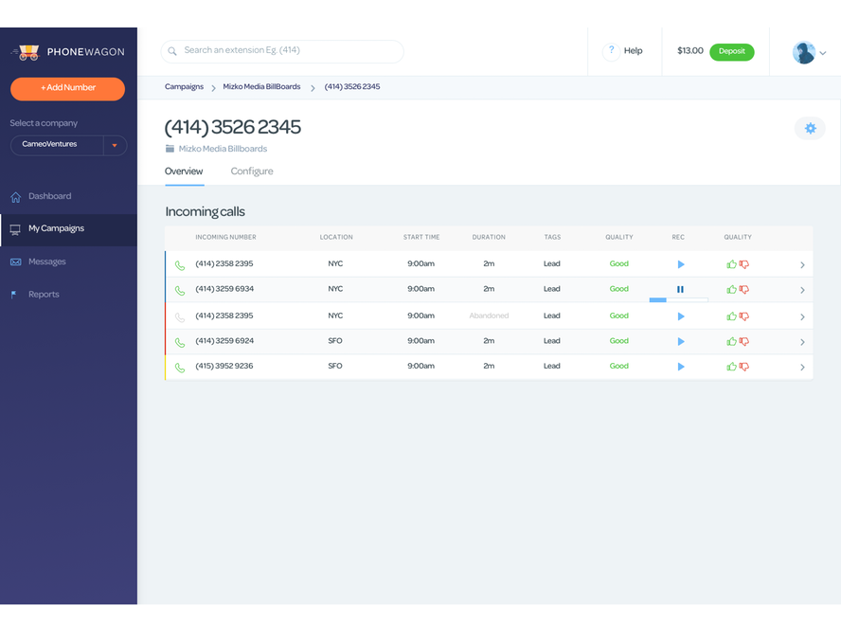This screenshot has width=841, height=631.
Task: Click the extension search field
Action: coord(282,51)
